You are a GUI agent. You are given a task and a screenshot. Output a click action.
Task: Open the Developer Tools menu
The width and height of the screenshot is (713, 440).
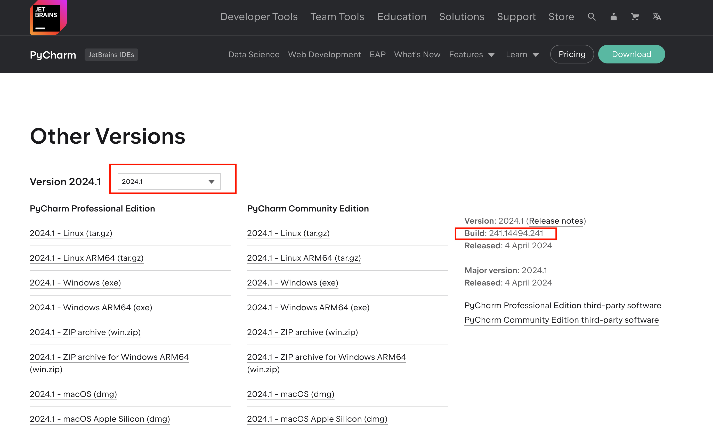[259, 17]
